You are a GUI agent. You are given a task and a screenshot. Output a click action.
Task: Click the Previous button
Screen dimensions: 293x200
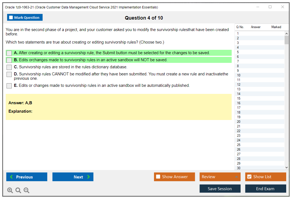(x=26, y=177)
